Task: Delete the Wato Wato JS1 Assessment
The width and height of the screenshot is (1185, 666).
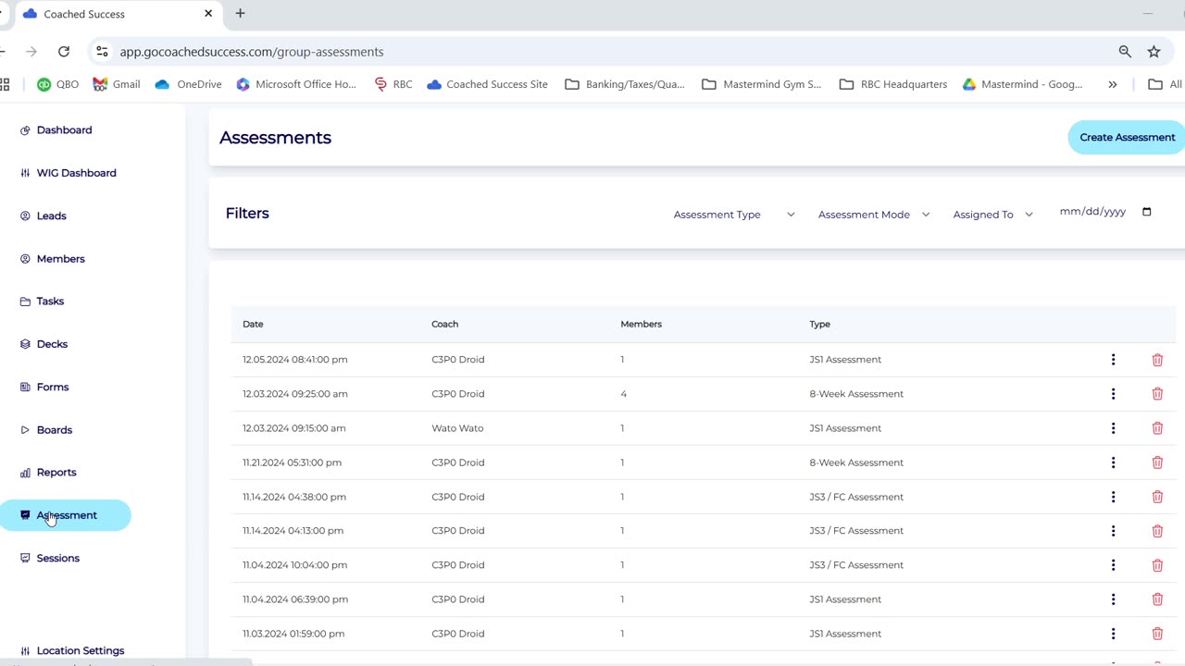Action: coord(1157,428)
